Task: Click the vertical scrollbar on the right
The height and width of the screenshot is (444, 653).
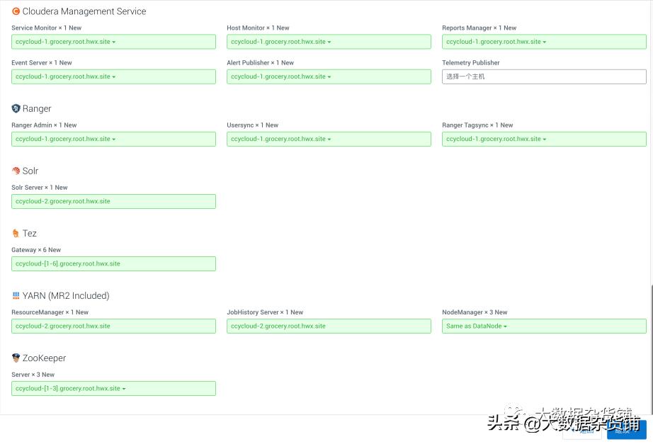Action: pos(651,349)
